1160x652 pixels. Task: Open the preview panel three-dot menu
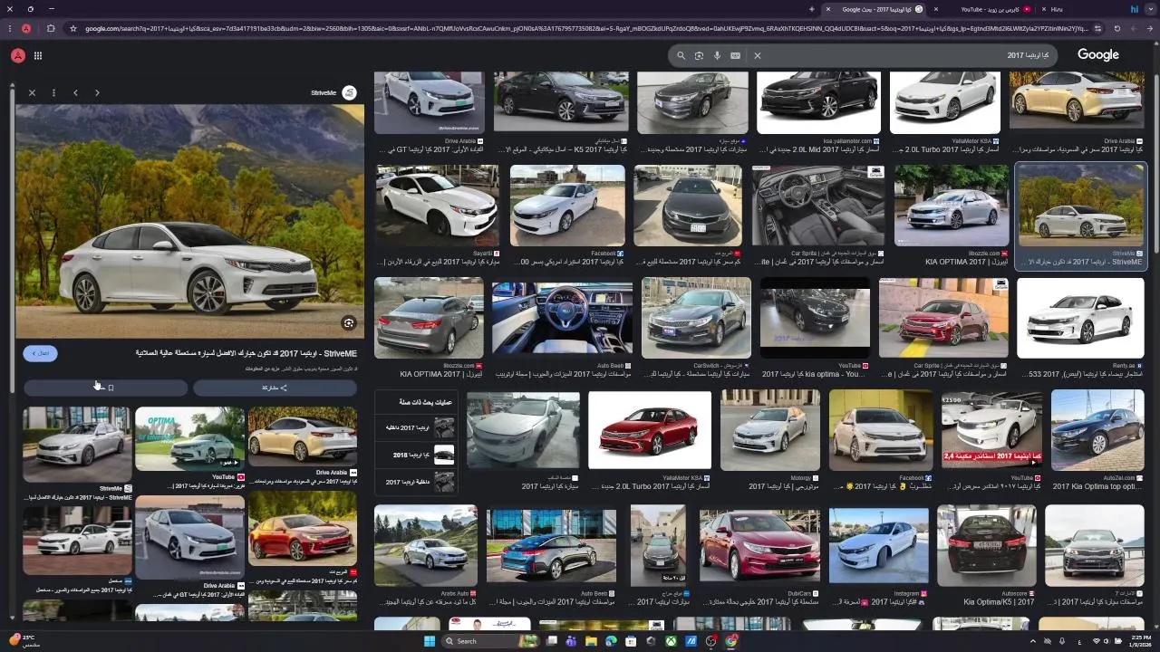53,92
